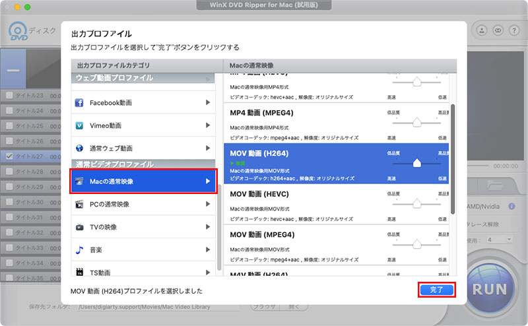Click the category list vertical scrollbar

[x=219, y=227]
